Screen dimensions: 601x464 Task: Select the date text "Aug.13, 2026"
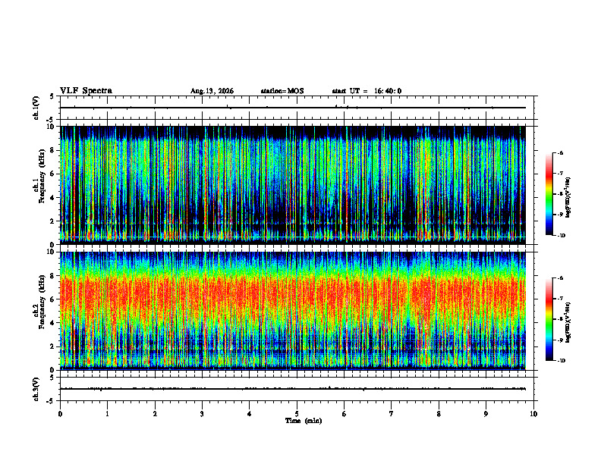(x=212, y=91)
